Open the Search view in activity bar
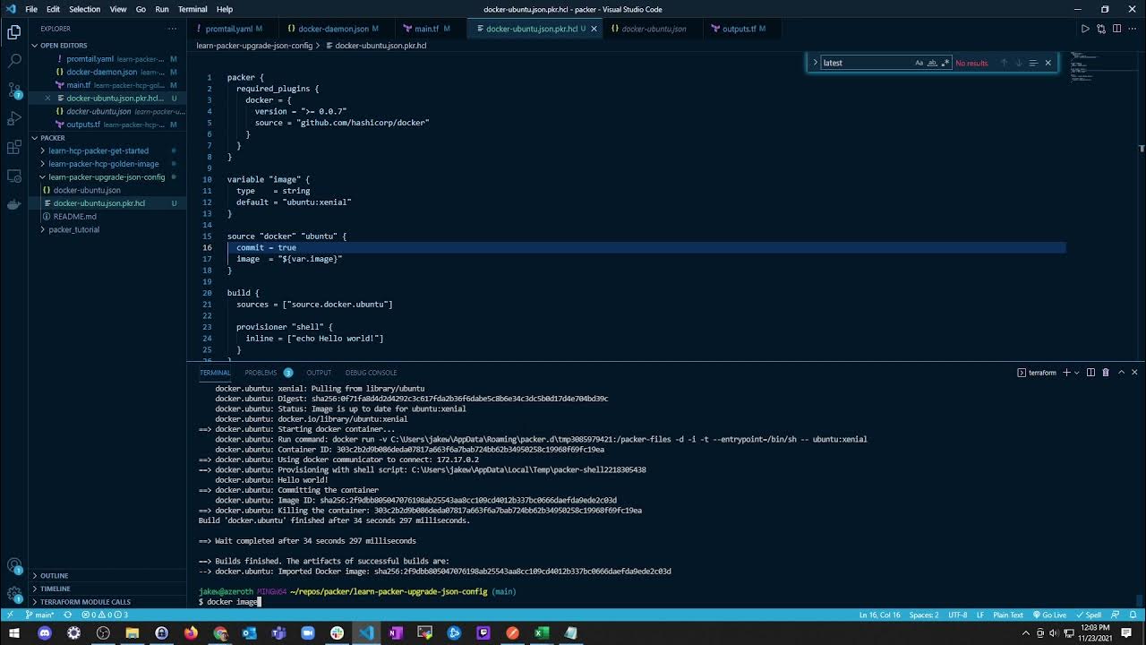Image resolution: width=1146 pixels, height=645 pixels. click(x=14, y=61)
